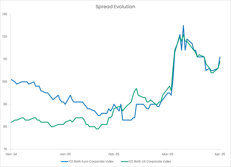This screenshot has width=231, height=167.
Task: Select the 80 y-axis tick label
Action: pyautogui.click(x=6, y=127)
